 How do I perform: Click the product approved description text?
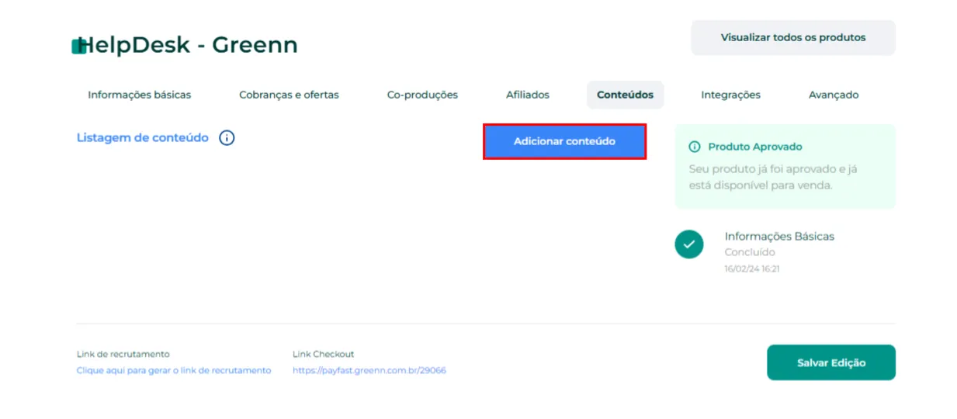773,177
